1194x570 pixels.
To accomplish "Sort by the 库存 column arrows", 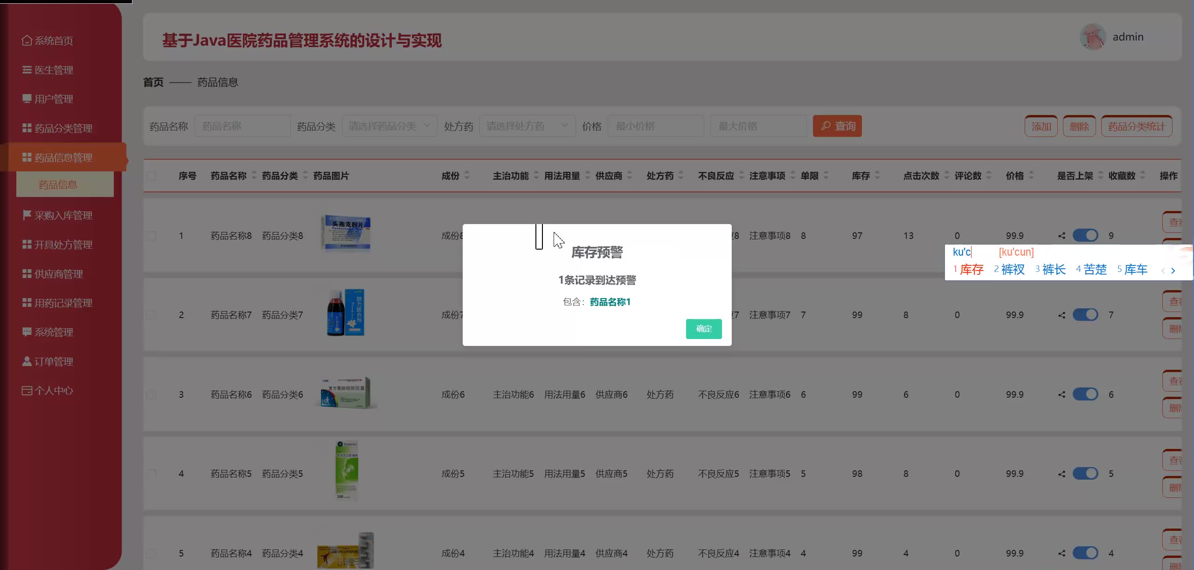I will pos(877,176).
